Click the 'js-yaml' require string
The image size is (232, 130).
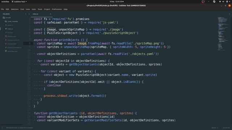point(109,22)
